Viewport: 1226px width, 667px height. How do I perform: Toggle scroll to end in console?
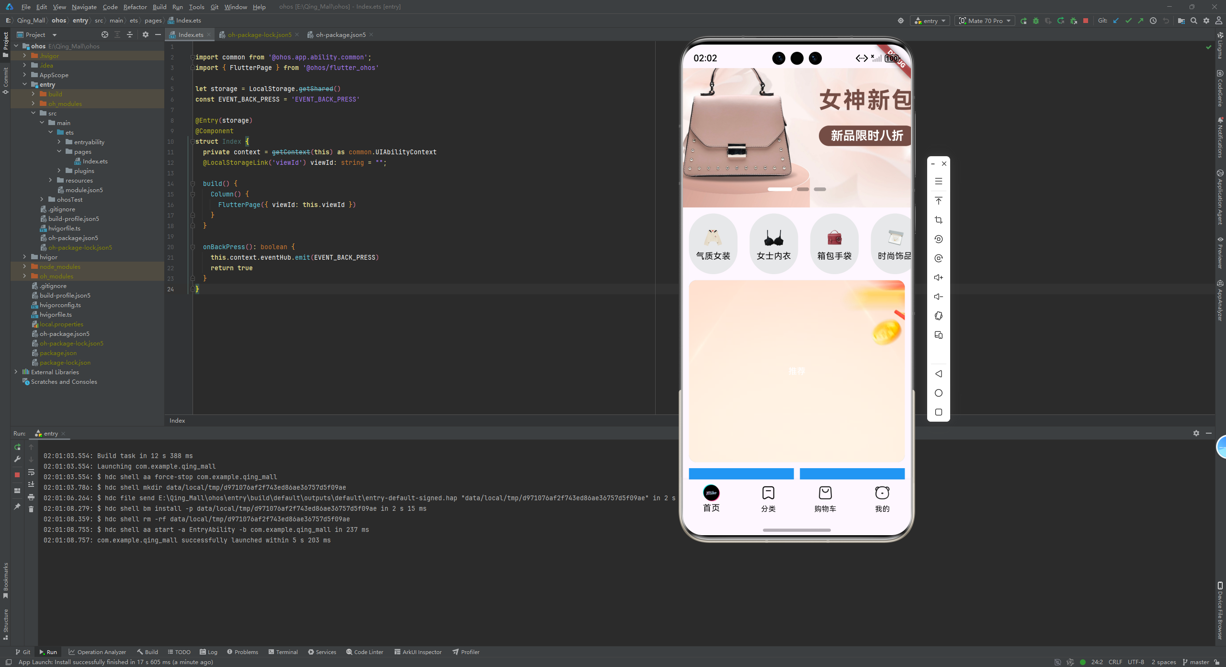(31, 484)
